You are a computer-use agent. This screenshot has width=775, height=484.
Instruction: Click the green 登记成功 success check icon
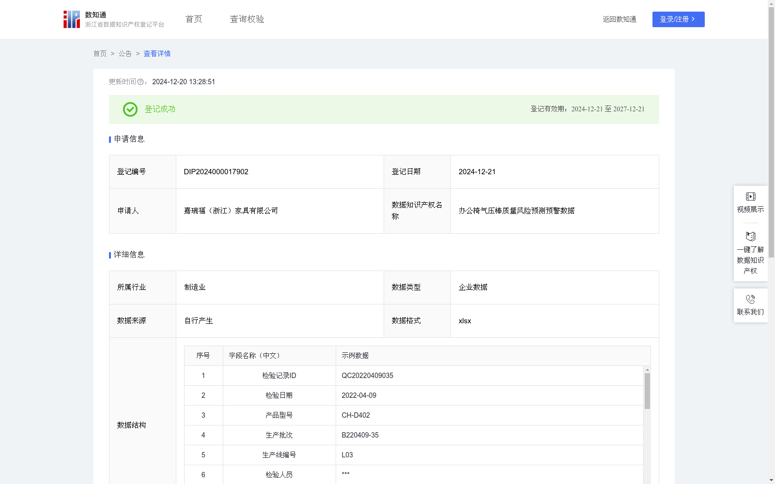[130, 109]
